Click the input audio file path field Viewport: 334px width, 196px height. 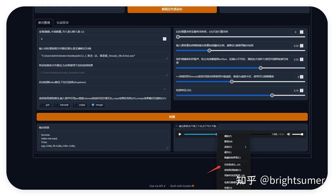click(103, 56)
